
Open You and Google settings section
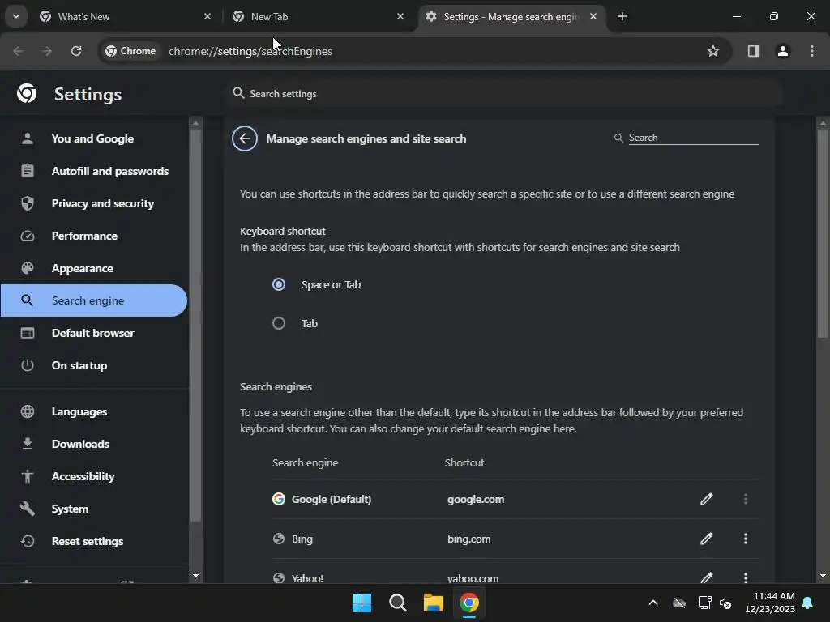(x=94, y=138)
